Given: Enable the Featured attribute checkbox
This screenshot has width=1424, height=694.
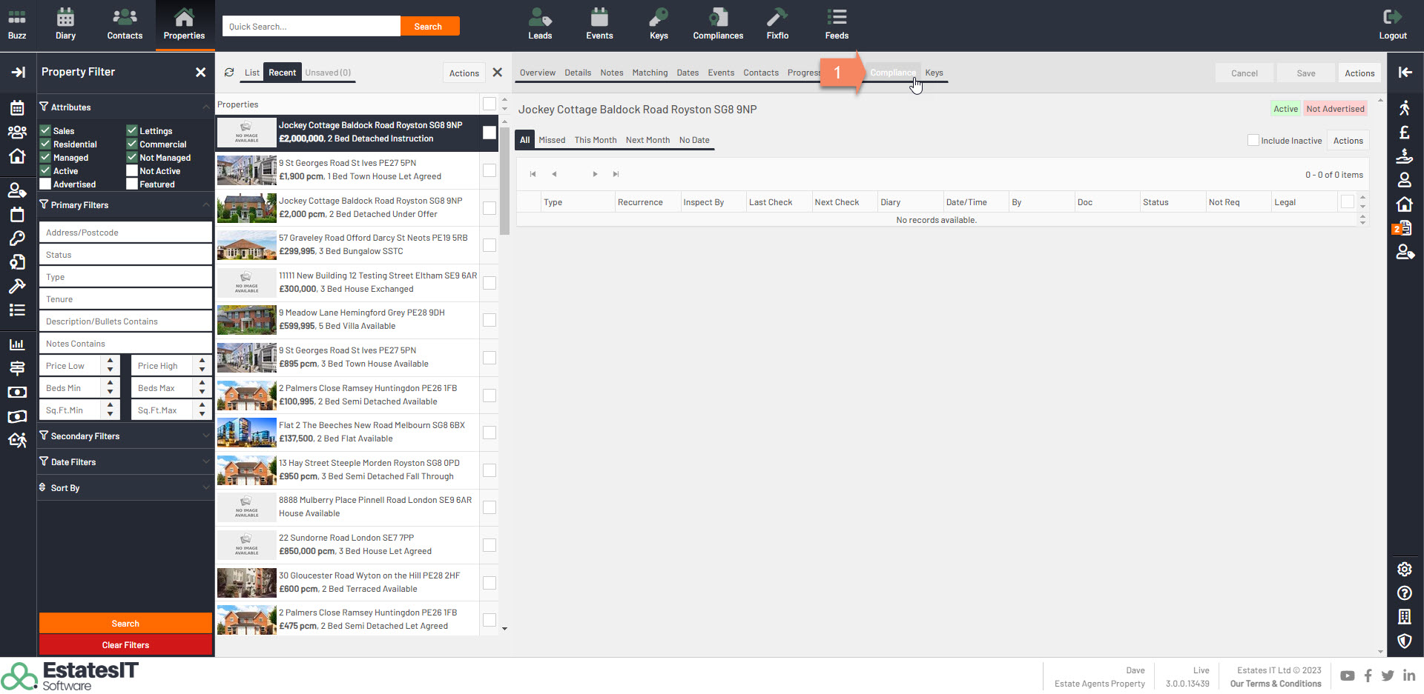Looking at the screenshot, I should [x=132, y=184].
